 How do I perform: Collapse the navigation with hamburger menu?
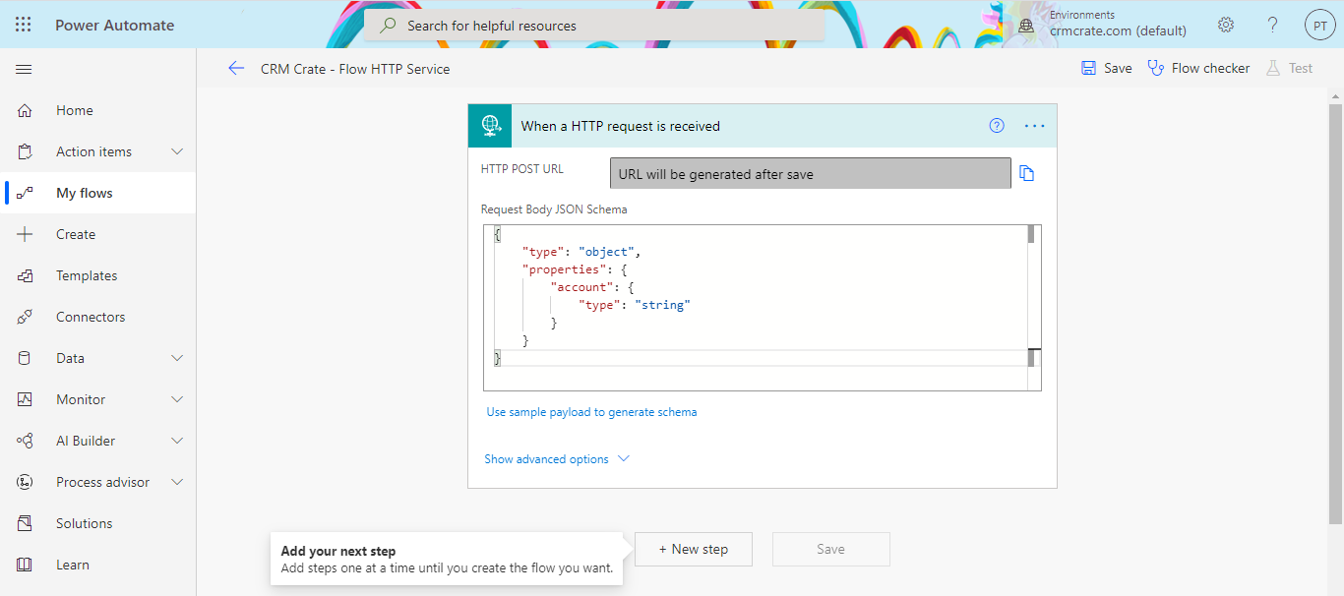coord(24,69)
